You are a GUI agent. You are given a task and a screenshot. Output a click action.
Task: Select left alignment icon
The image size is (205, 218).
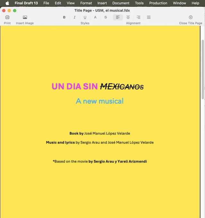pos(118,17)
